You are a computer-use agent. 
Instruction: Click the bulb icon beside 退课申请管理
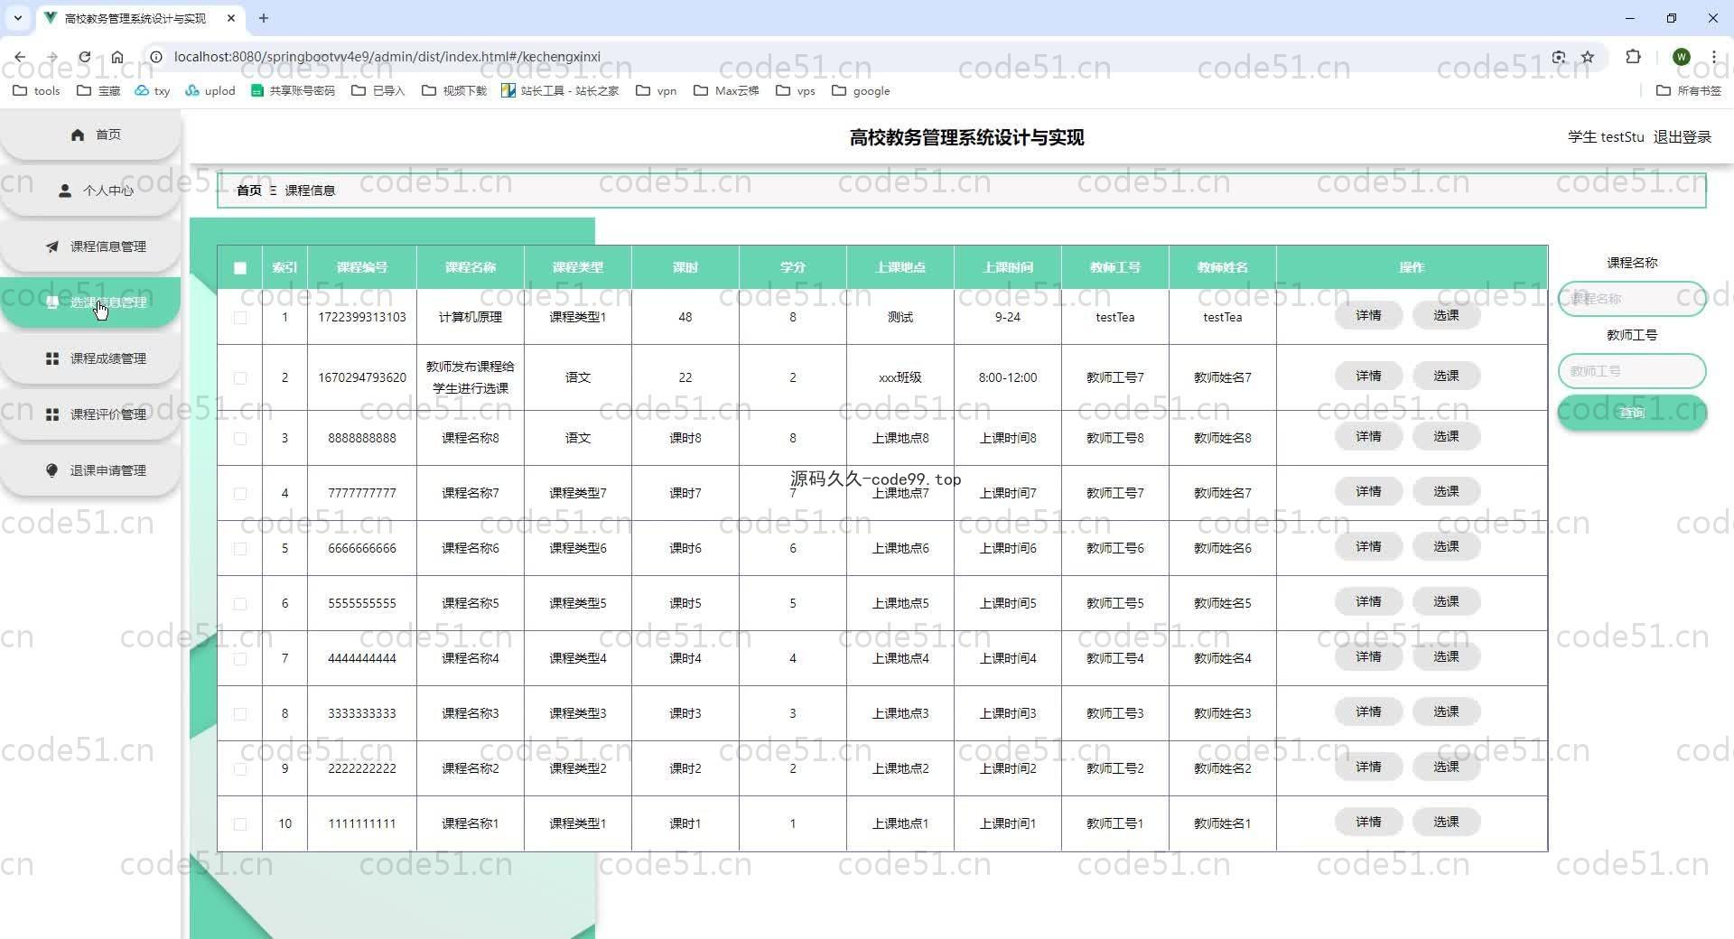point(52,470)
